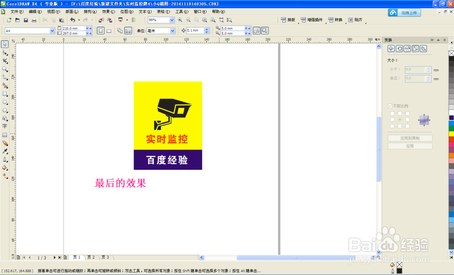Select the Shape tool
The width and height of the screenshot is (454, 275).
point(5,52)
